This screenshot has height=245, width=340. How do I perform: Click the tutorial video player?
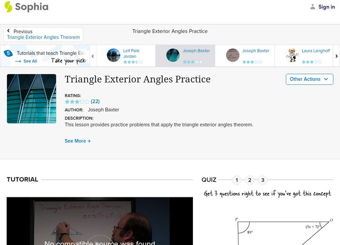point(100,221)
